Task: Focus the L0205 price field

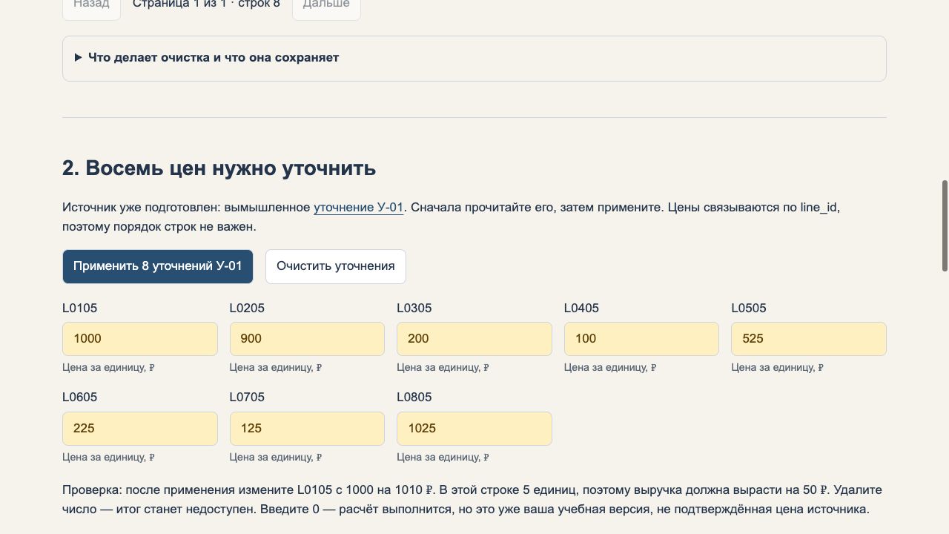Action: click(307, 339)
